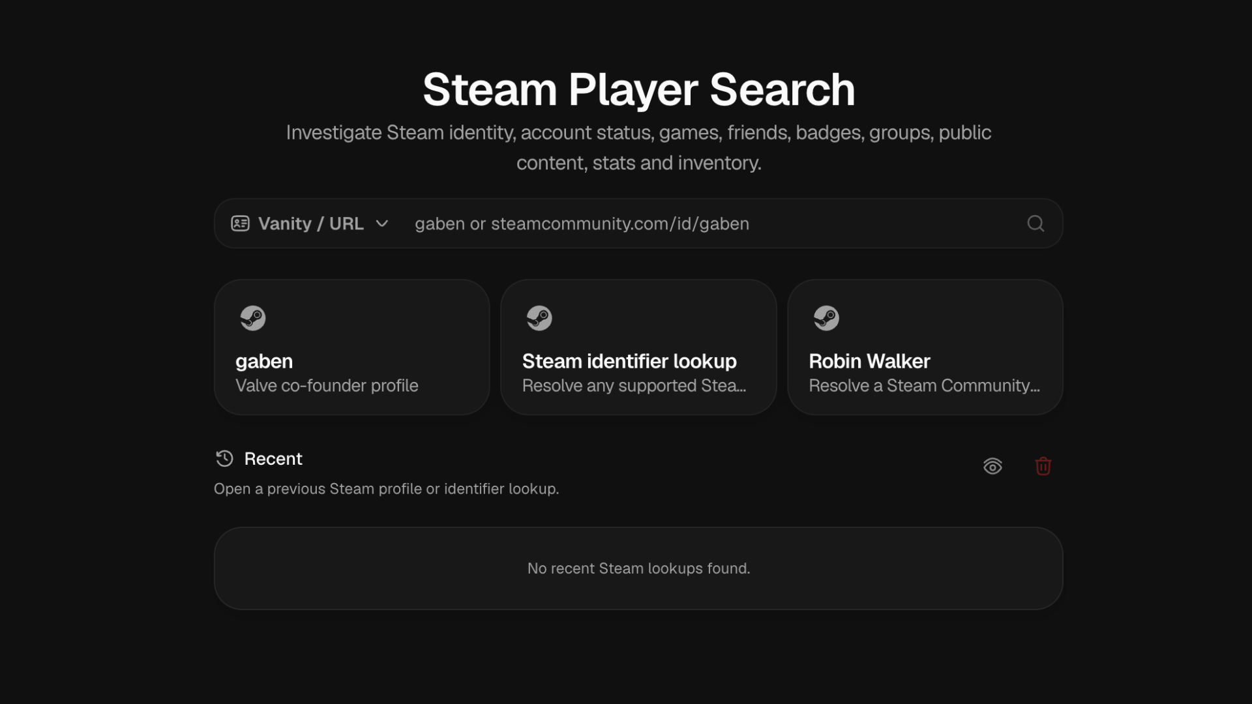The width and height of the screenshot is (1252, 704).
Task: Click the "Recent" section heading
Action: (273, 458)
